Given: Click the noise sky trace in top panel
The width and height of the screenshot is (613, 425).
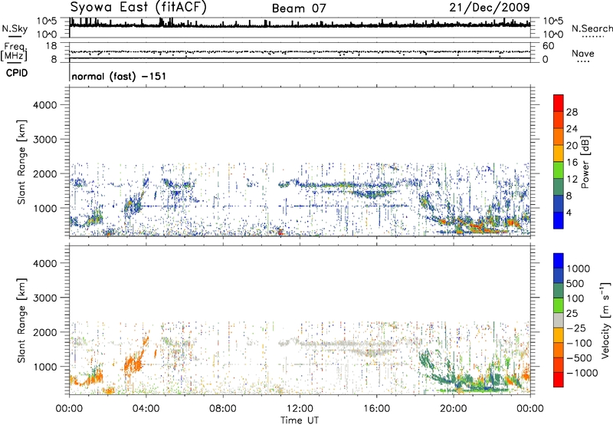Looking at the screenshot, I should pos(300,25).
